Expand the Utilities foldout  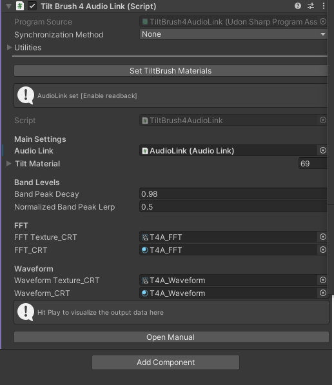9,47
